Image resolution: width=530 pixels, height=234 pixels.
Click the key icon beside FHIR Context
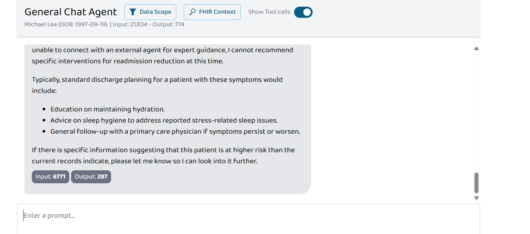coord(192,12)
